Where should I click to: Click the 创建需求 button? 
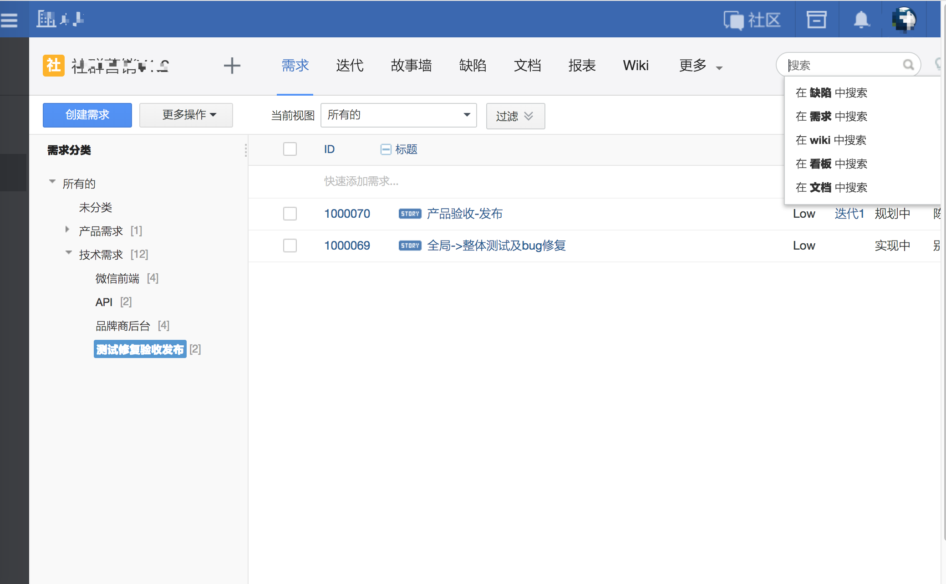87,115
